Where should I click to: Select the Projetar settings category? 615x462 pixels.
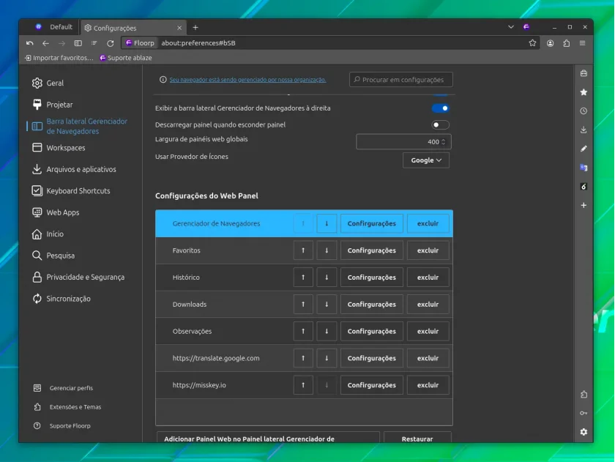53,105
